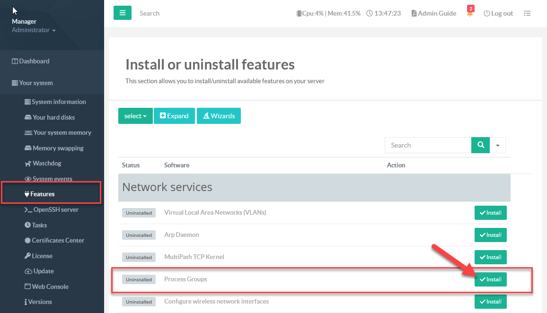Open the select dropdown button

(x=135, y=116)
